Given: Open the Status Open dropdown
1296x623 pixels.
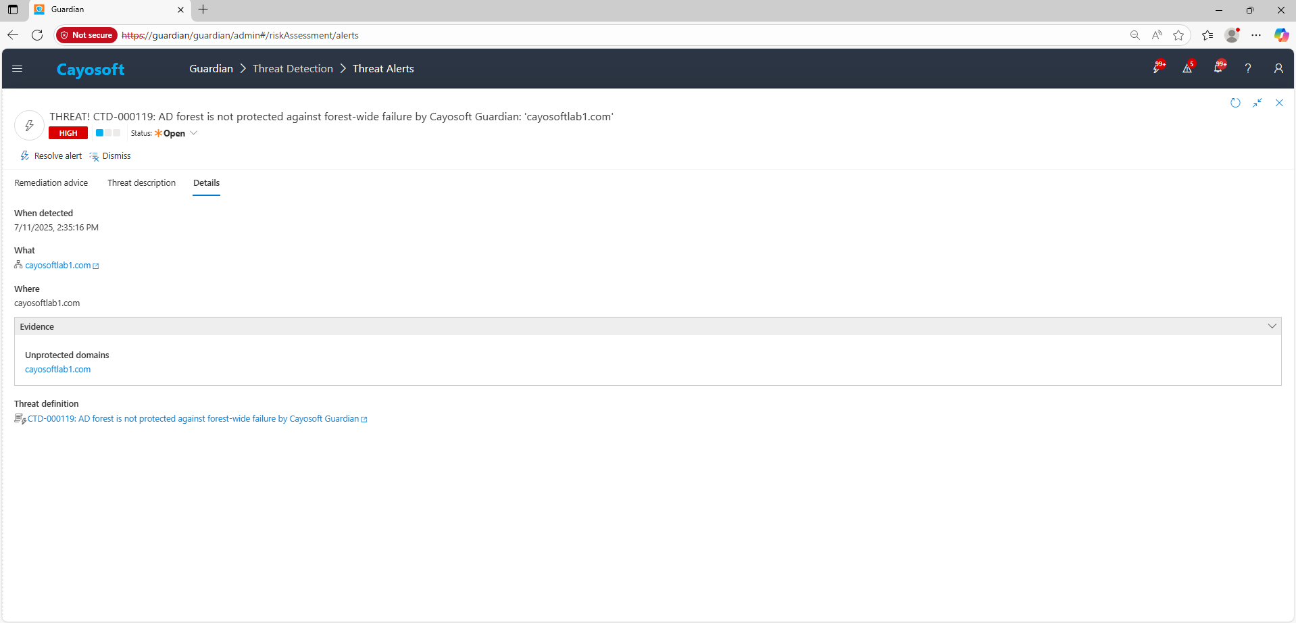Looking at the screenshot, I should click(x=176, y=133).
